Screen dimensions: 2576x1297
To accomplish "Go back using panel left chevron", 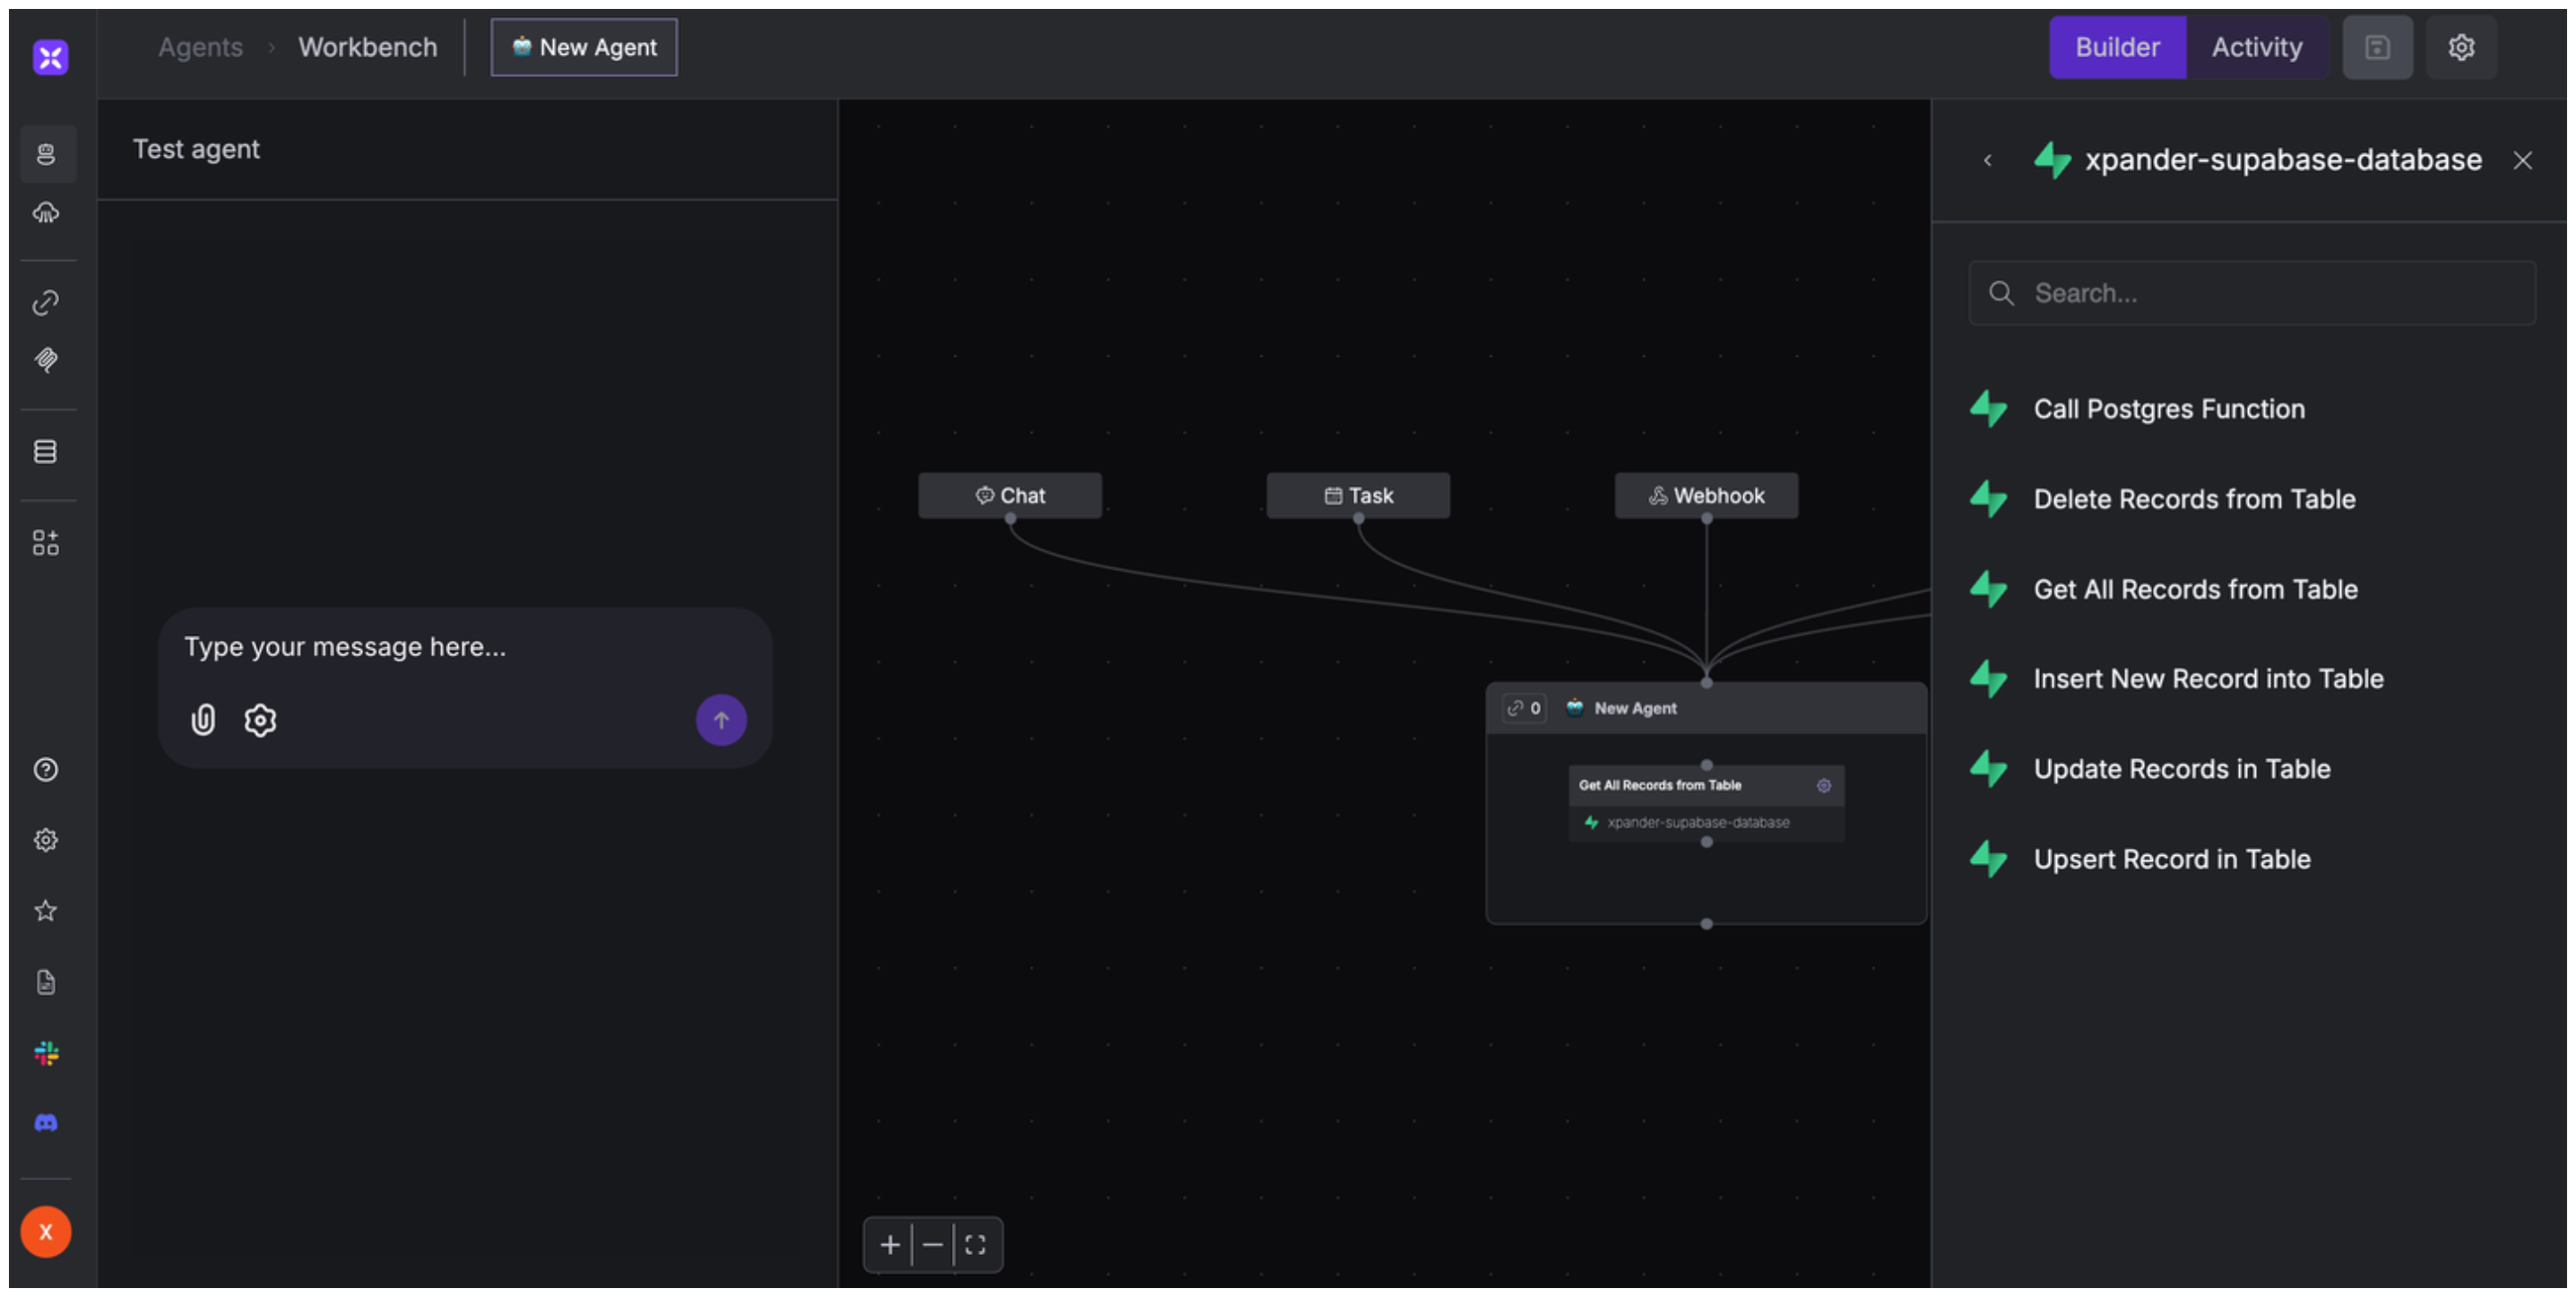I will 1988,160.
